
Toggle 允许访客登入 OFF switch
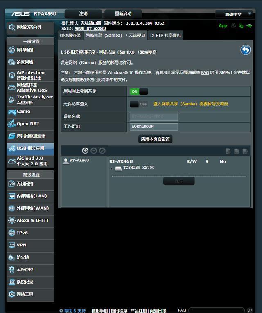(139, 104)
